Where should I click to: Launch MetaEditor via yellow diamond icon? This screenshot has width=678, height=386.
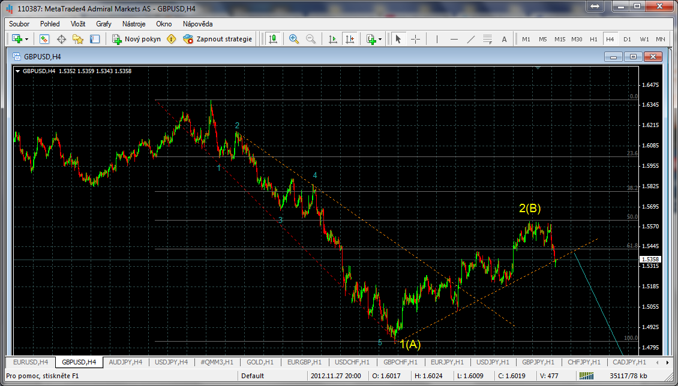172,39
